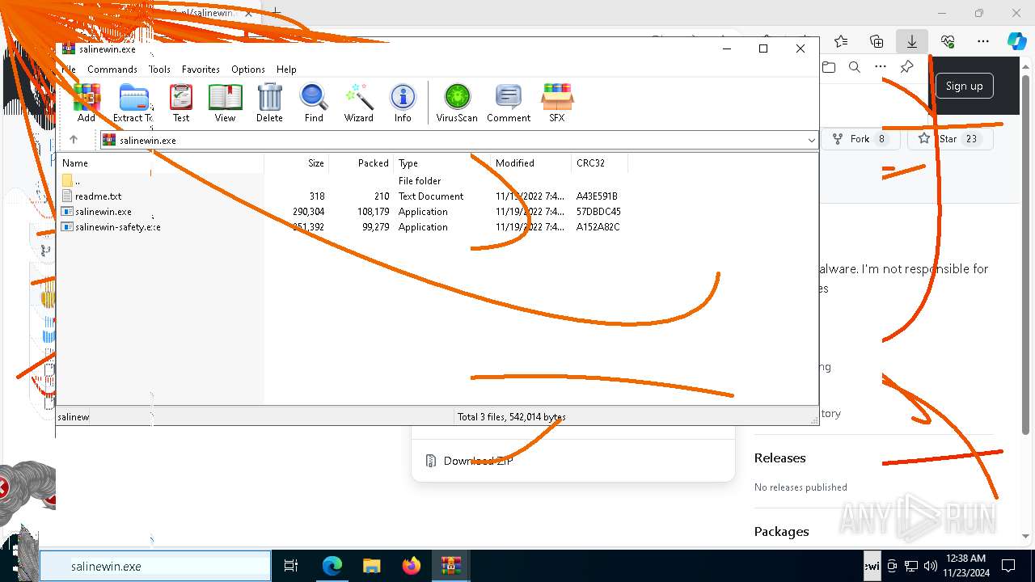
Task: Open Firefox from taskbar
Action: [x=411, y=567]
